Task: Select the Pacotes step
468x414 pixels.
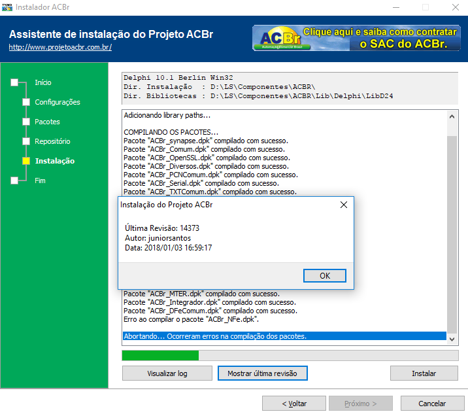Action: pyautogui.click(x=47, y=122)
